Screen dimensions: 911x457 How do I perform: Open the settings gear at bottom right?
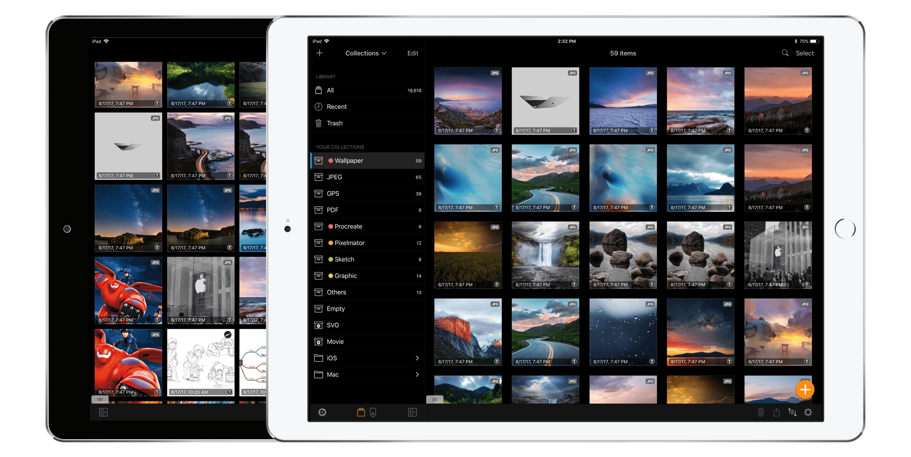[x=808, y=413]
